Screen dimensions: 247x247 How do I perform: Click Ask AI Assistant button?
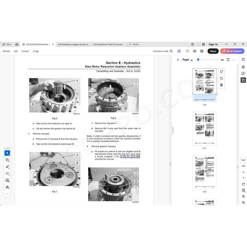click(232, 51)
